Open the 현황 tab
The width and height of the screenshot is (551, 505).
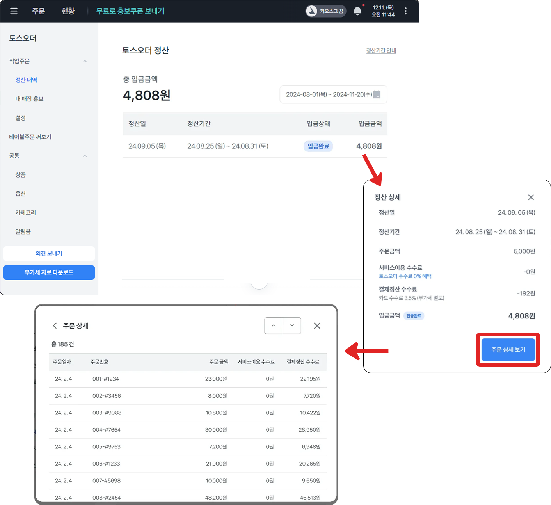click(x=68, y=11)
